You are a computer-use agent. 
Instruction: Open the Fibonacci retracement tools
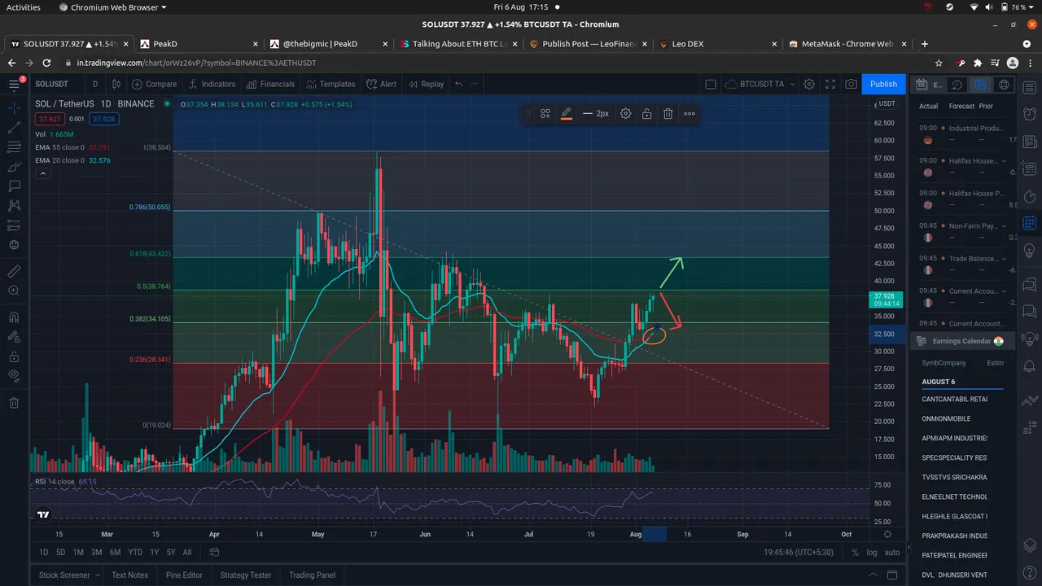(x=14, y=147)
